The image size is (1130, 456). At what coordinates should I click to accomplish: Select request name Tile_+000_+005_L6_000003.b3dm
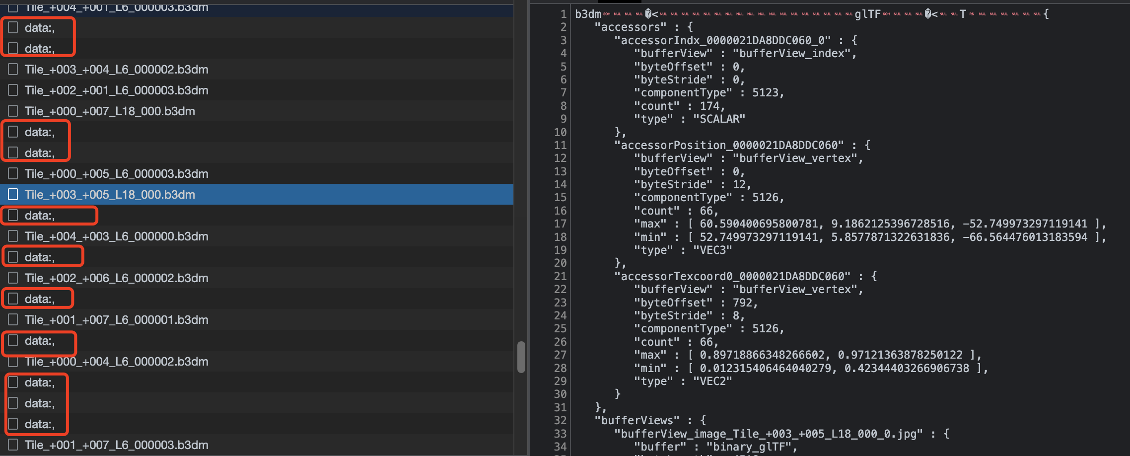[117, 174]
